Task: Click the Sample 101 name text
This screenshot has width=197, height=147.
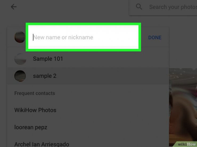Action: [x=48, y=59]
